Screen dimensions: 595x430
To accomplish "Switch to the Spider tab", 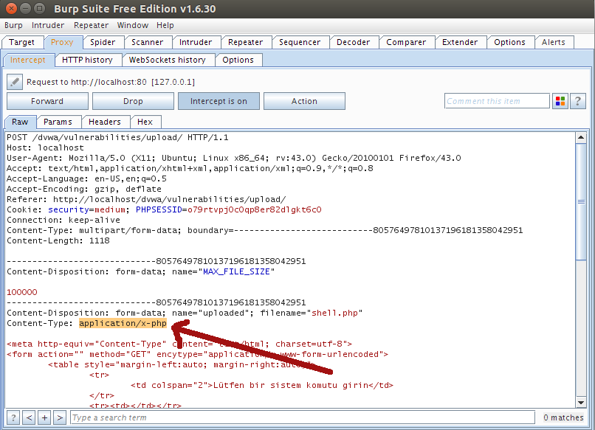I will pos(103,42).
